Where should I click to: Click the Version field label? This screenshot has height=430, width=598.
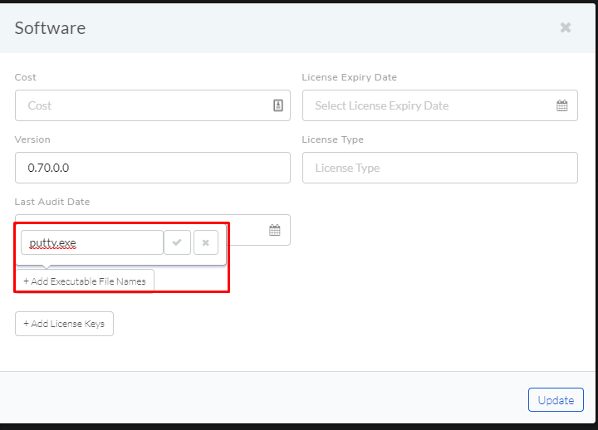pyautogui.click(x=32, y=139)
